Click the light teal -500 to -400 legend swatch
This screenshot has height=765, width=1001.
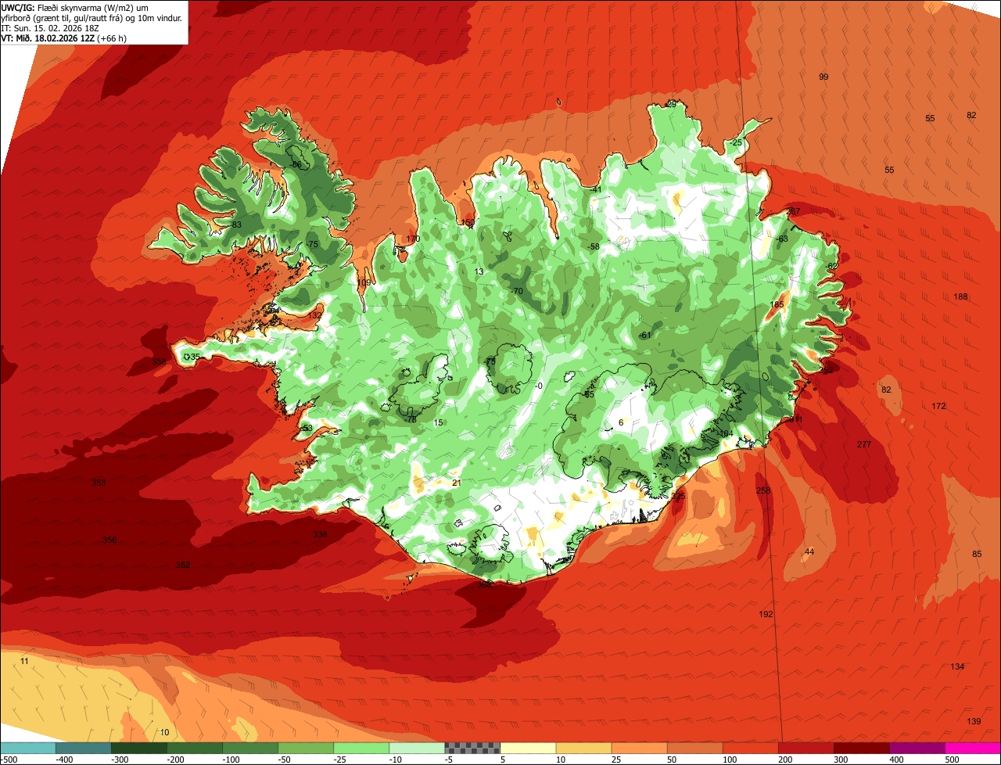pos(27,748)
